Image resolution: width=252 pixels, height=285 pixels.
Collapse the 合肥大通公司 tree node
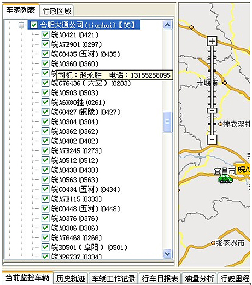[x=21, y=25]
